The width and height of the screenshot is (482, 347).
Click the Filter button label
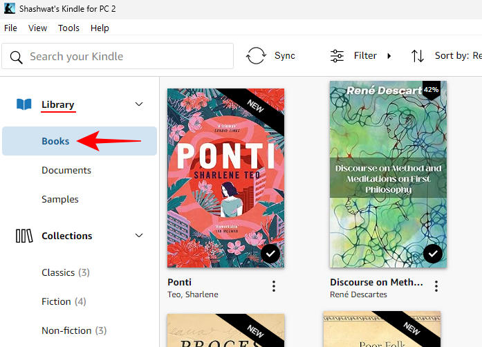click(x=365, y=55)
